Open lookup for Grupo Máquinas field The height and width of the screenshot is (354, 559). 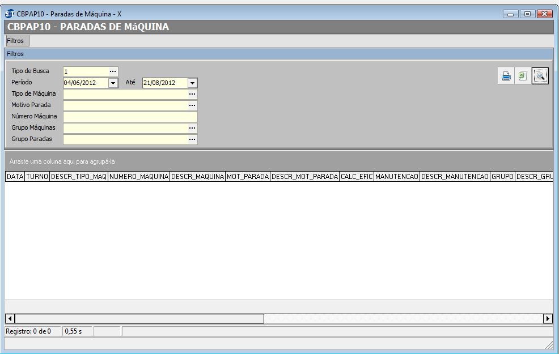(192, 128)
